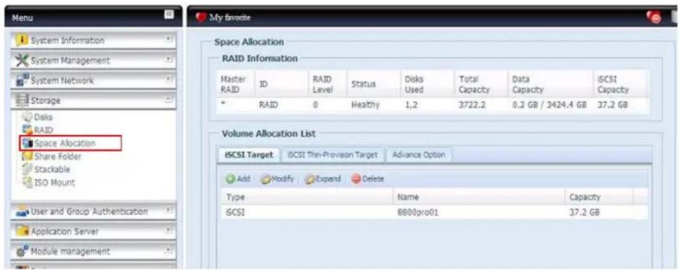The width and height of the screenshot is (680, 270).
Task: Click the 37.2 GB volume capacity cell
Action: coord(585,213)
